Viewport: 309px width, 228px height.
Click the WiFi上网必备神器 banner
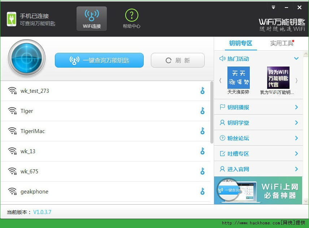pos(258,190)
